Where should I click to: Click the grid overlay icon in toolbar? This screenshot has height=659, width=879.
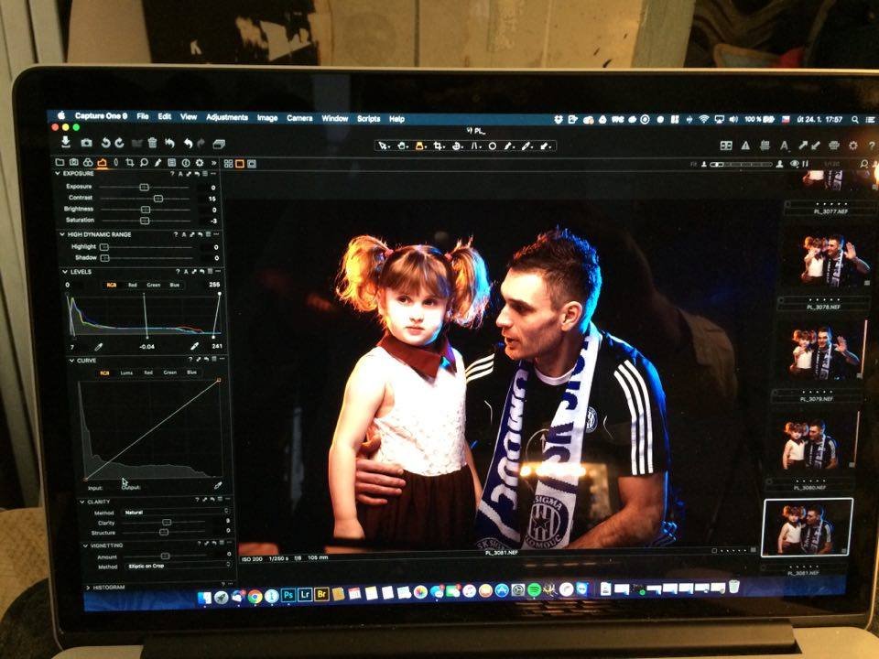pos(765,146)
